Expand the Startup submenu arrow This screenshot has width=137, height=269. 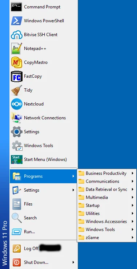pyautogui.click(x=133, y=205)
